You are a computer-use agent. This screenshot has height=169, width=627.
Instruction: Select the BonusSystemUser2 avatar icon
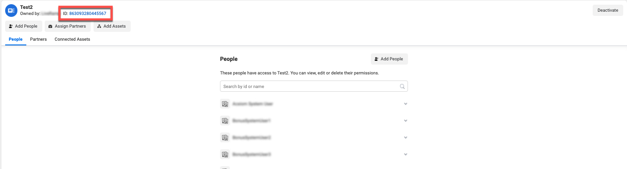(x=225, y=138)
